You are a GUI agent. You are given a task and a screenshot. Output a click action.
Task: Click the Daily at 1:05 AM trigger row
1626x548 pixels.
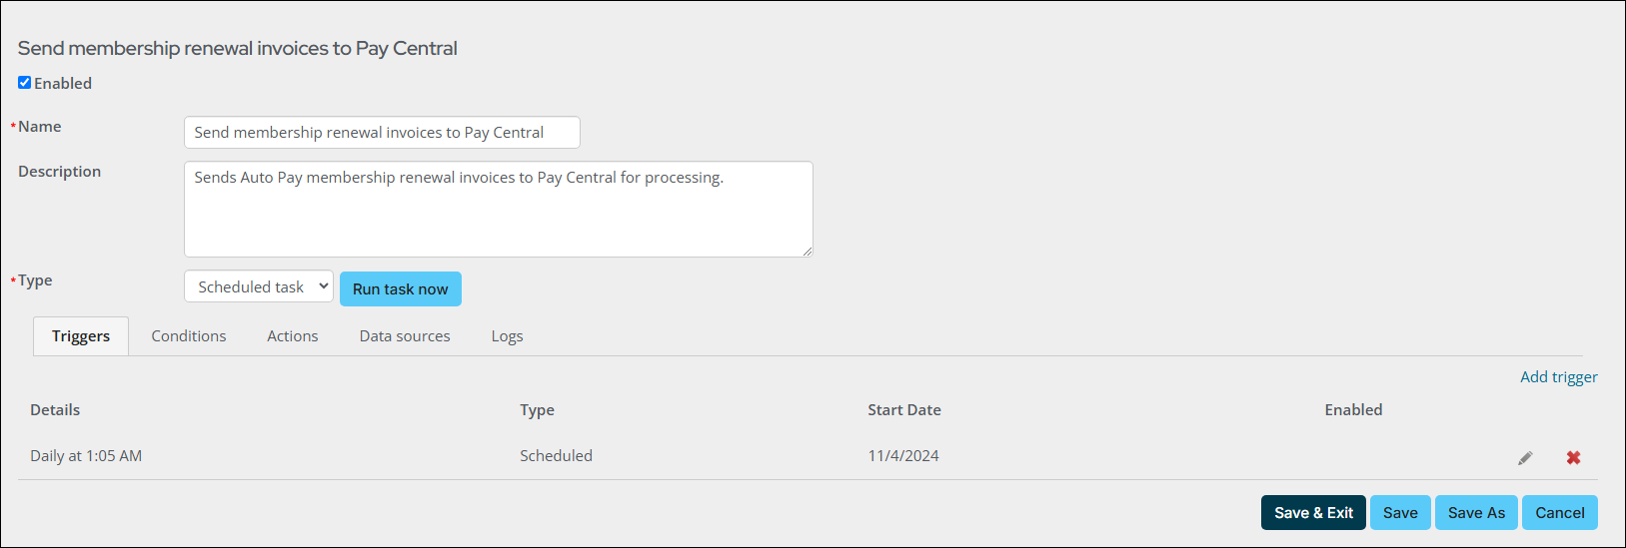point(808,456)
